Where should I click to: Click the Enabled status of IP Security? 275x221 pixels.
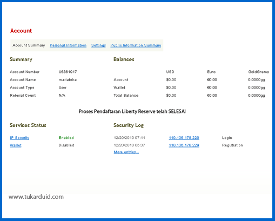click(66, 138)
